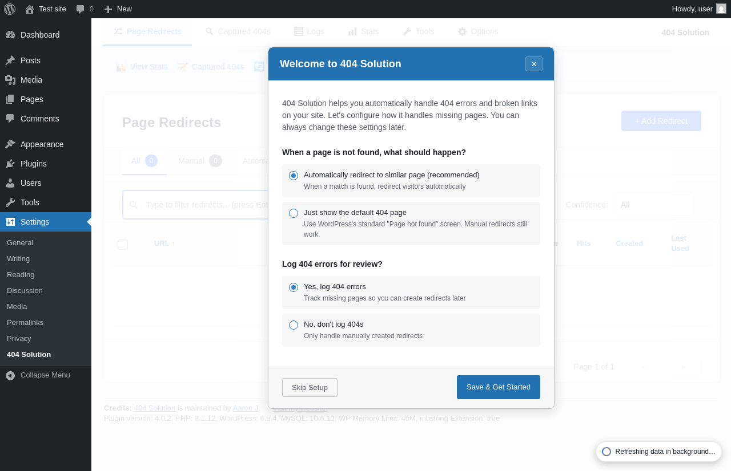
Task: Click the Comments speech bubble icon in sidebar
Action: click(x=10, y=119)
